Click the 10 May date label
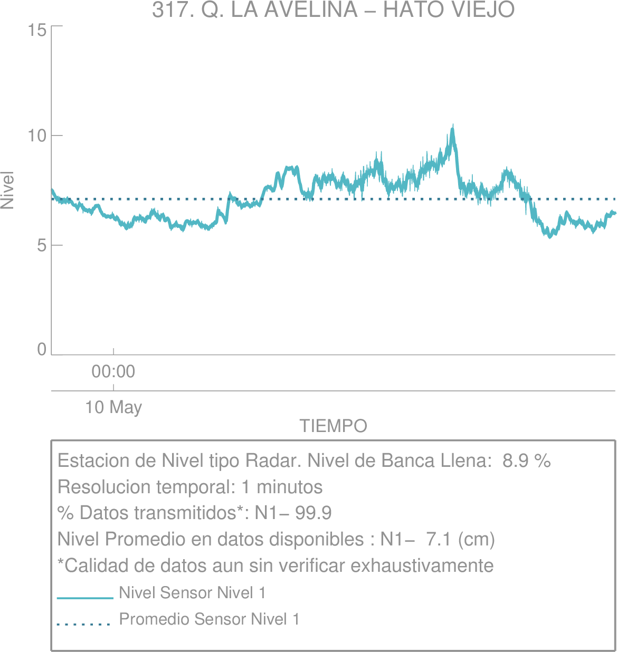This screenshot has width=617, height=652. pos(113,407)
